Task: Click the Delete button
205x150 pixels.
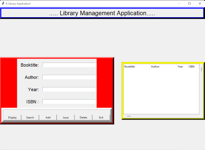Action: coord(83,118)
